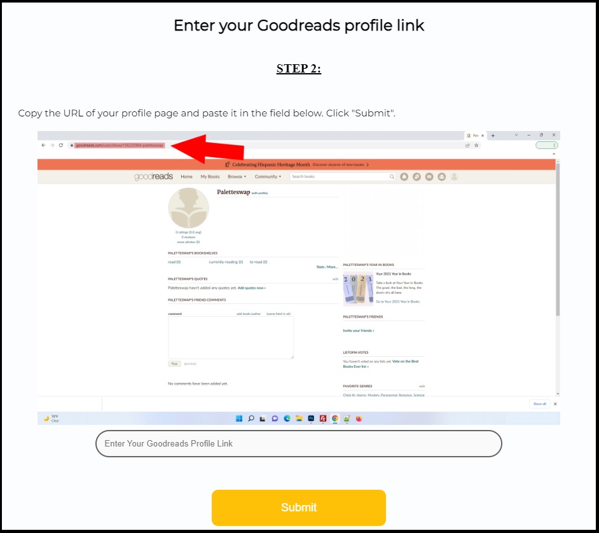The width and height of the screenshot is (599, 533).
Task: Go to the Home menu item
Action: tap(186, 177)
